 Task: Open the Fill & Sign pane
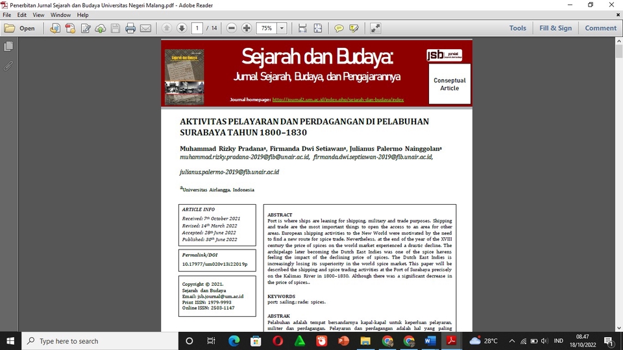click(x=556, y=28)
